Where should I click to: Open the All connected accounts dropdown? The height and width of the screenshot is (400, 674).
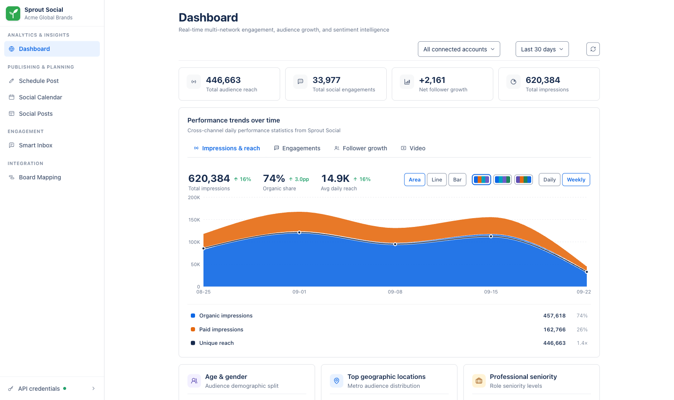click(x=459, y=49)
